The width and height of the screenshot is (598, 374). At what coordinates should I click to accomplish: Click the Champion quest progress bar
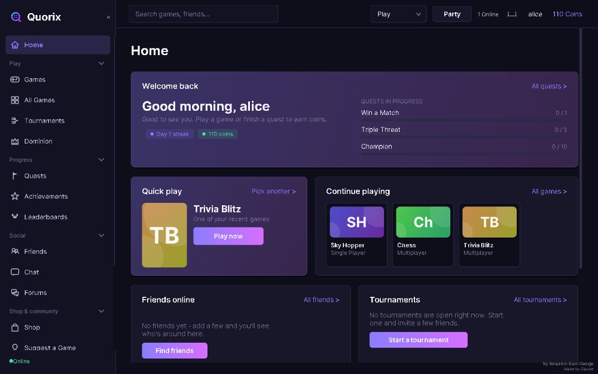464,154
